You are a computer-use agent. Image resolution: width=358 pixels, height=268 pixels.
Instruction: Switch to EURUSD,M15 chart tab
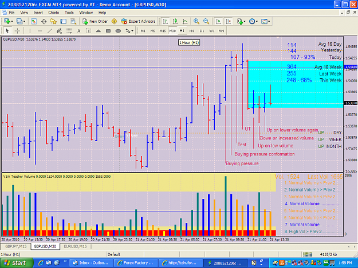[x=75, y=246]
